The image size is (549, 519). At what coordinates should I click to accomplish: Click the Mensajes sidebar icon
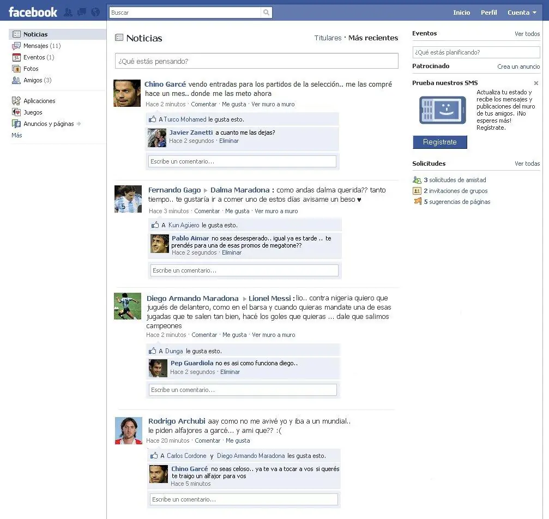click(x=16, y=46)
